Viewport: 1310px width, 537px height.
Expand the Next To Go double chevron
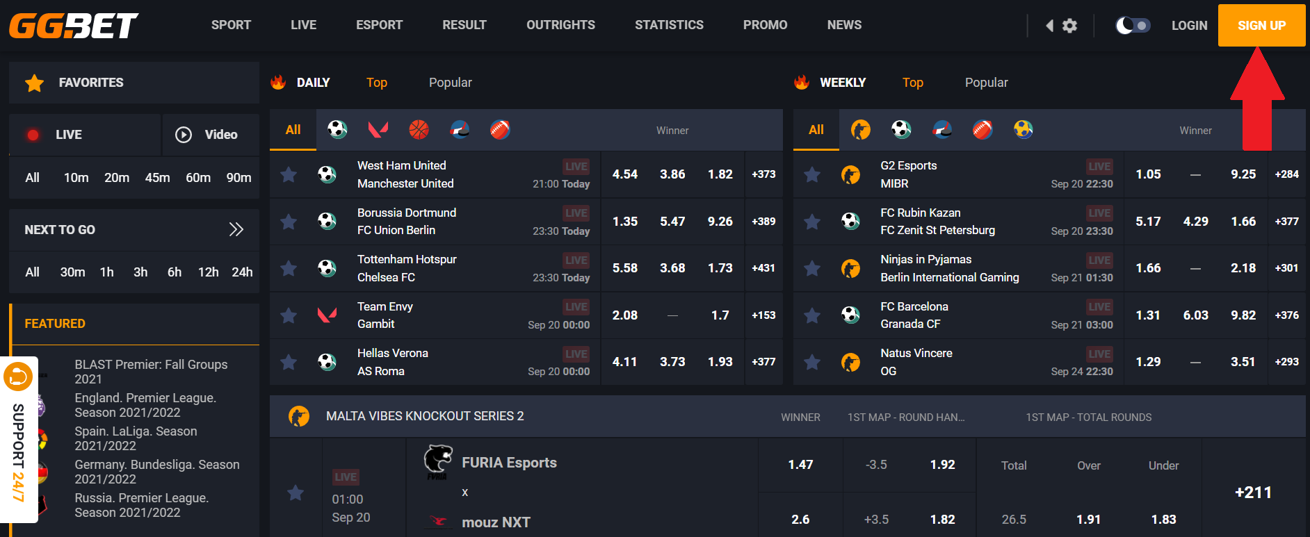(236, 229)
